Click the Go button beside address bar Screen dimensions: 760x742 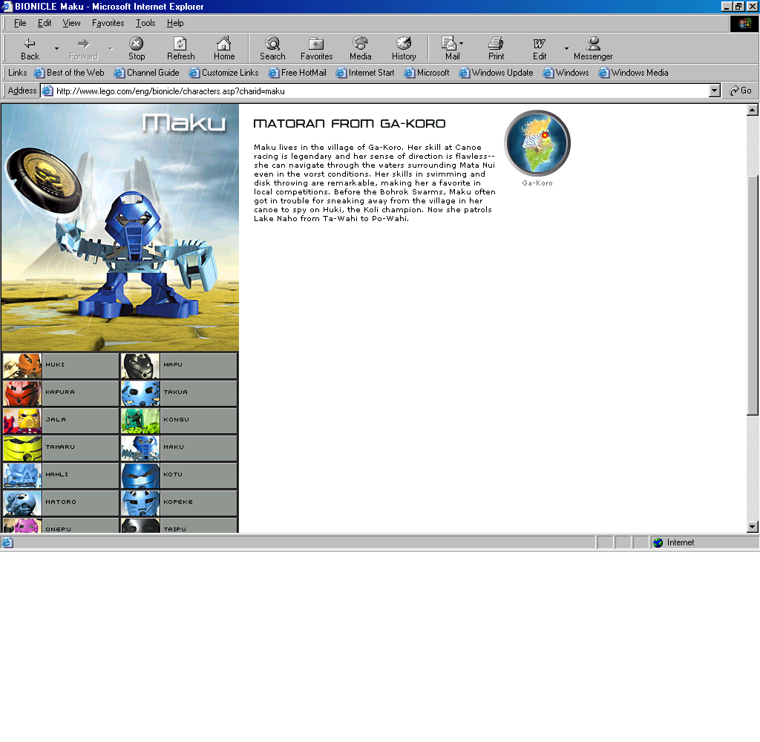741,91
